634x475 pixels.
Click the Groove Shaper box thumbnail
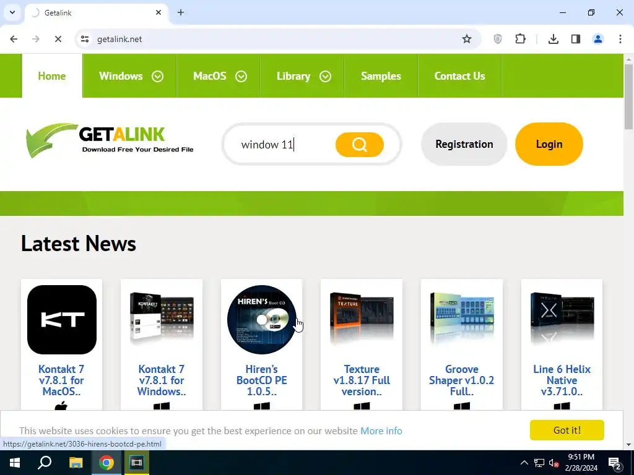click(462, 319)
